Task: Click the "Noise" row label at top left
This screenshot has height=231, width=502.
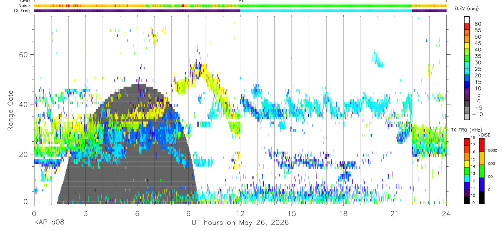Action: [25, 6]
